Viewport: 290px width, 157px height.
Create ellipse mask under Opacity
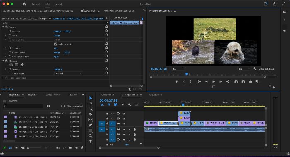tap(11, 65)
